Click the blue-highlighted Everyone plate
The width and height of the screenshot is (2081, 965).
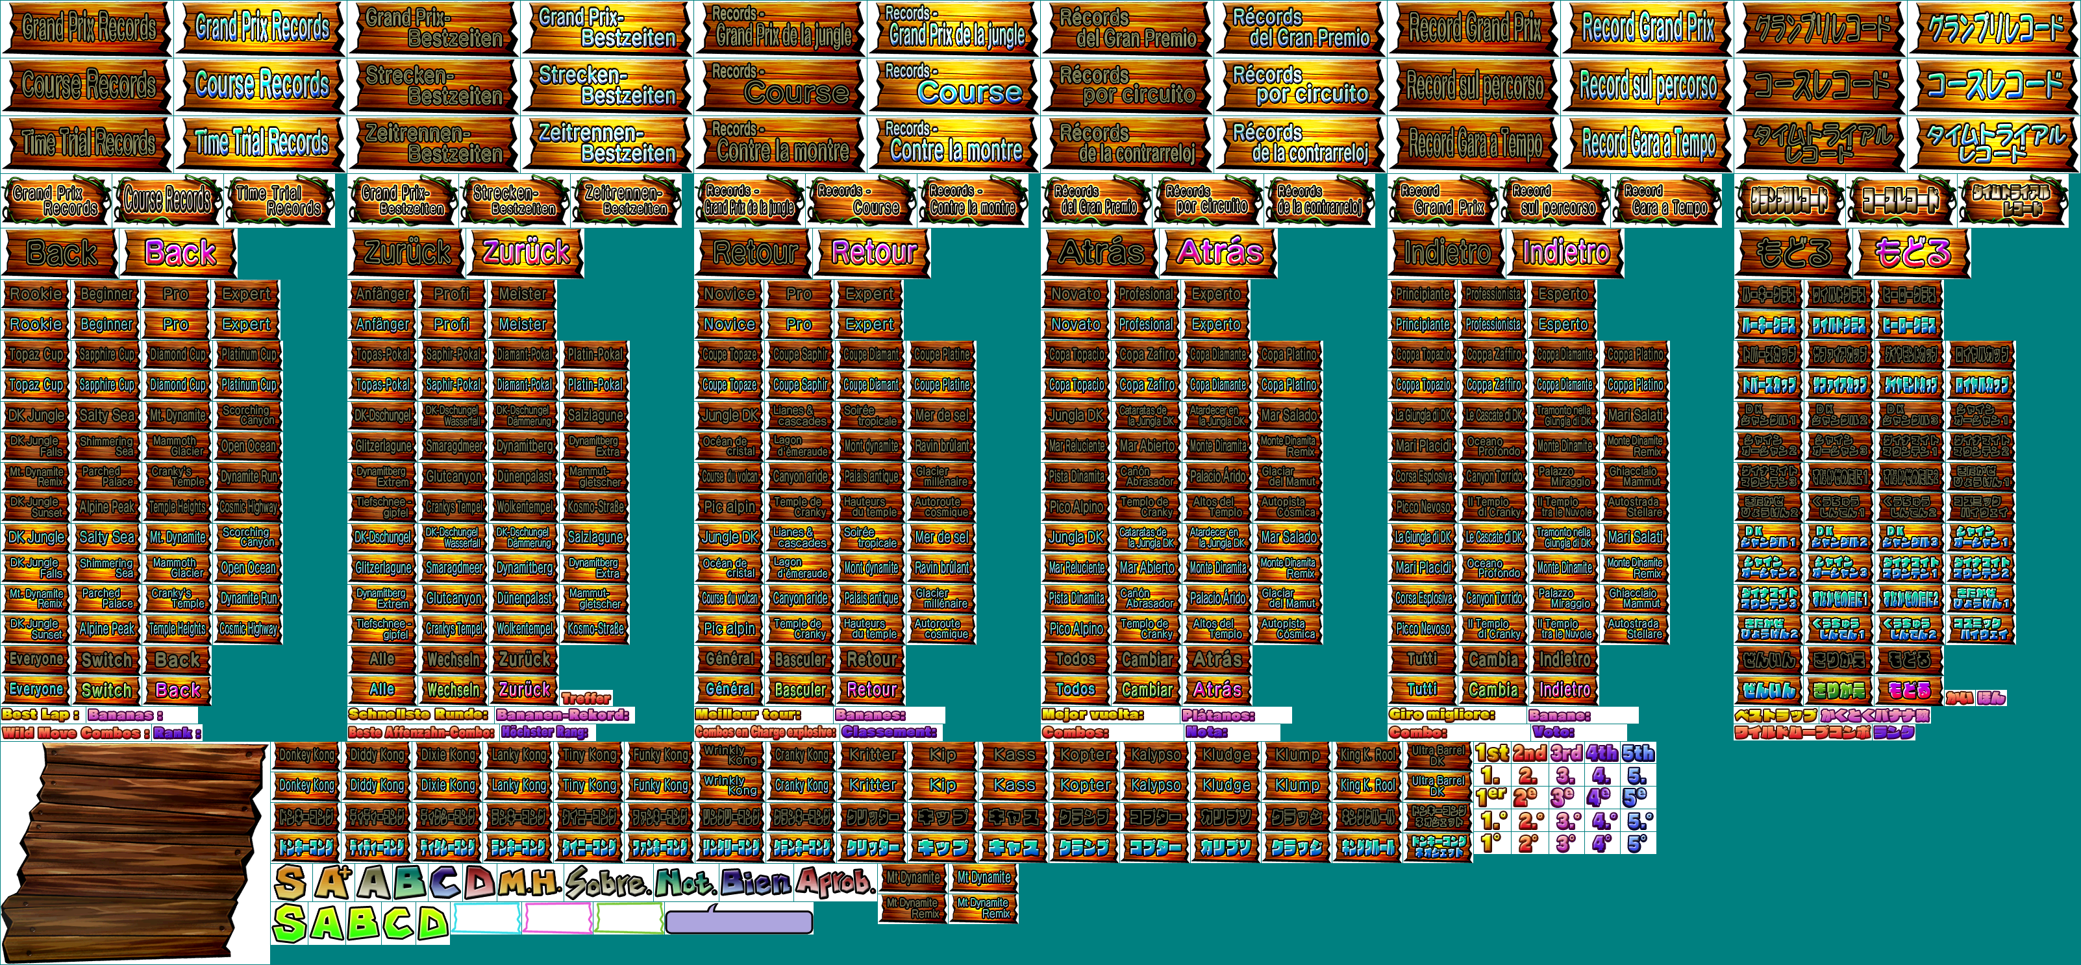point(36,690)
